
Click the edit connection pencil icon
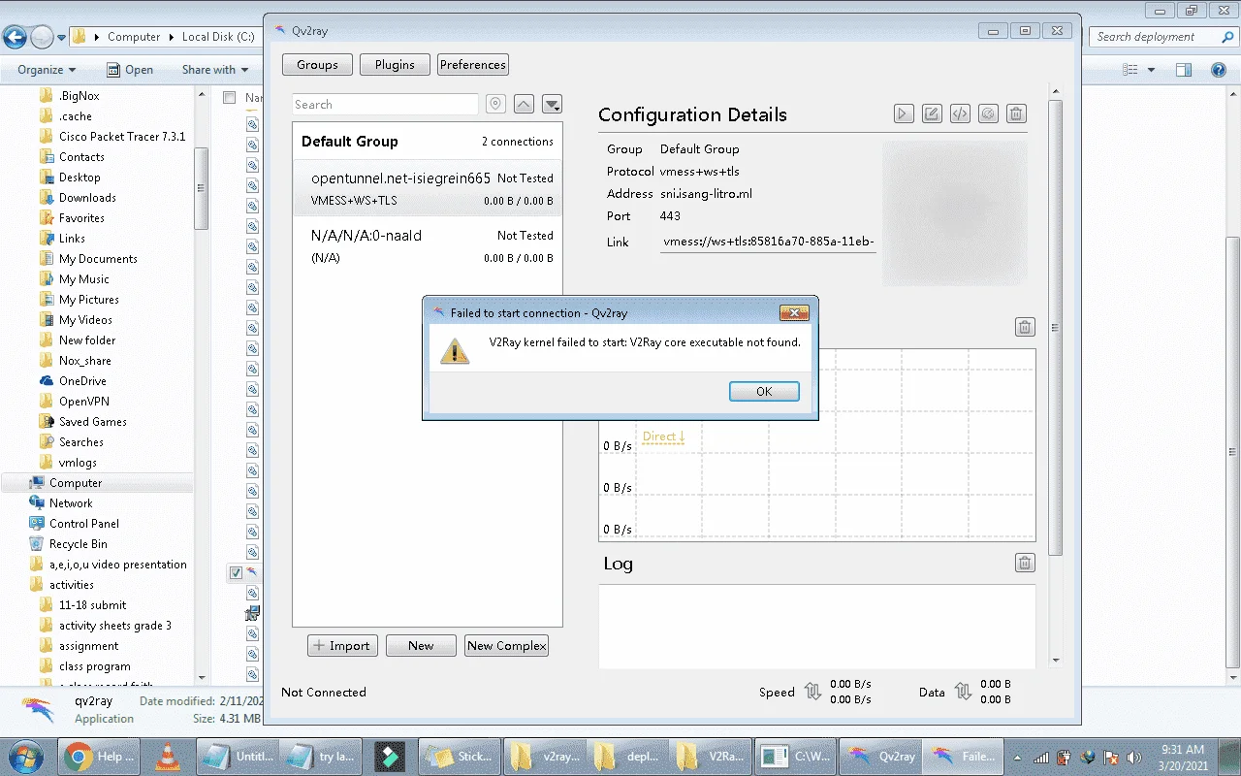tap(932, 113)
